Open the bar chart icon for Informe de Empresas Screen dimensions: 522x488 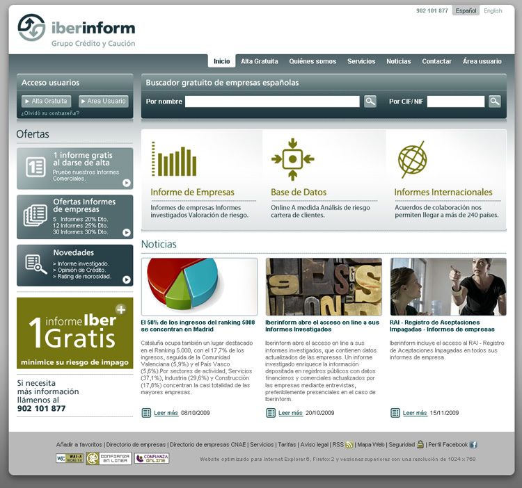(x=174, y=159)
